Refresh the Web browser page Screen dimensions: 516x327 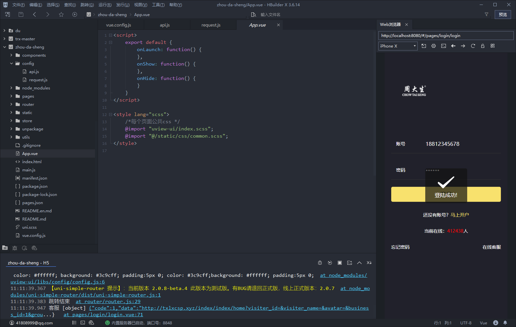coord(473,46)
